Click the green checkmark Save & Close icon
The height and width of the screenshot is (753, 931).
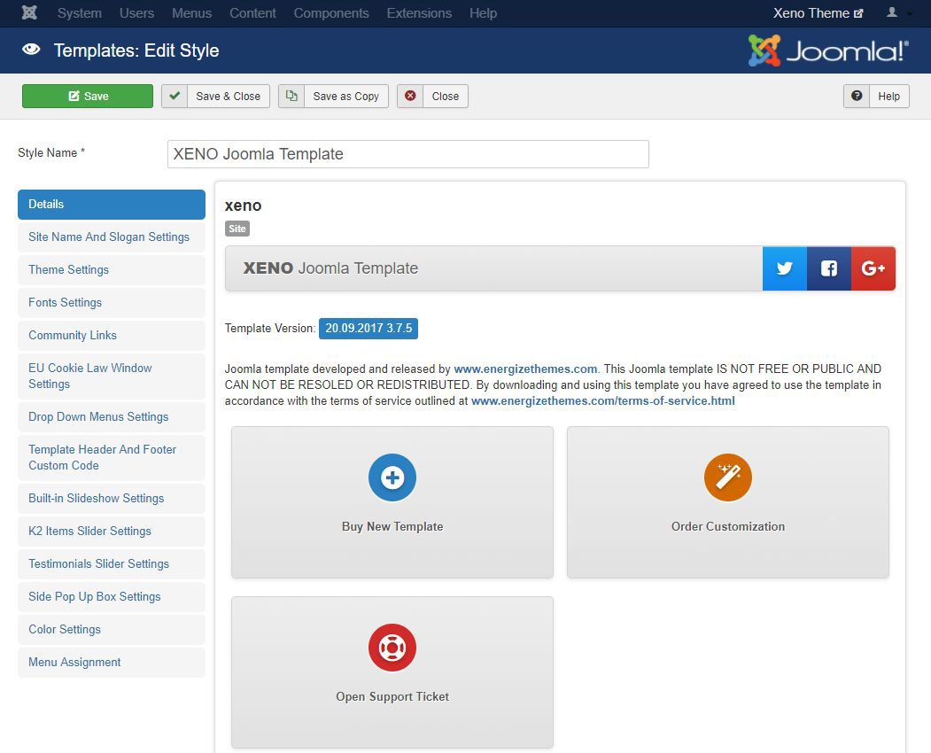pos(175,97)
